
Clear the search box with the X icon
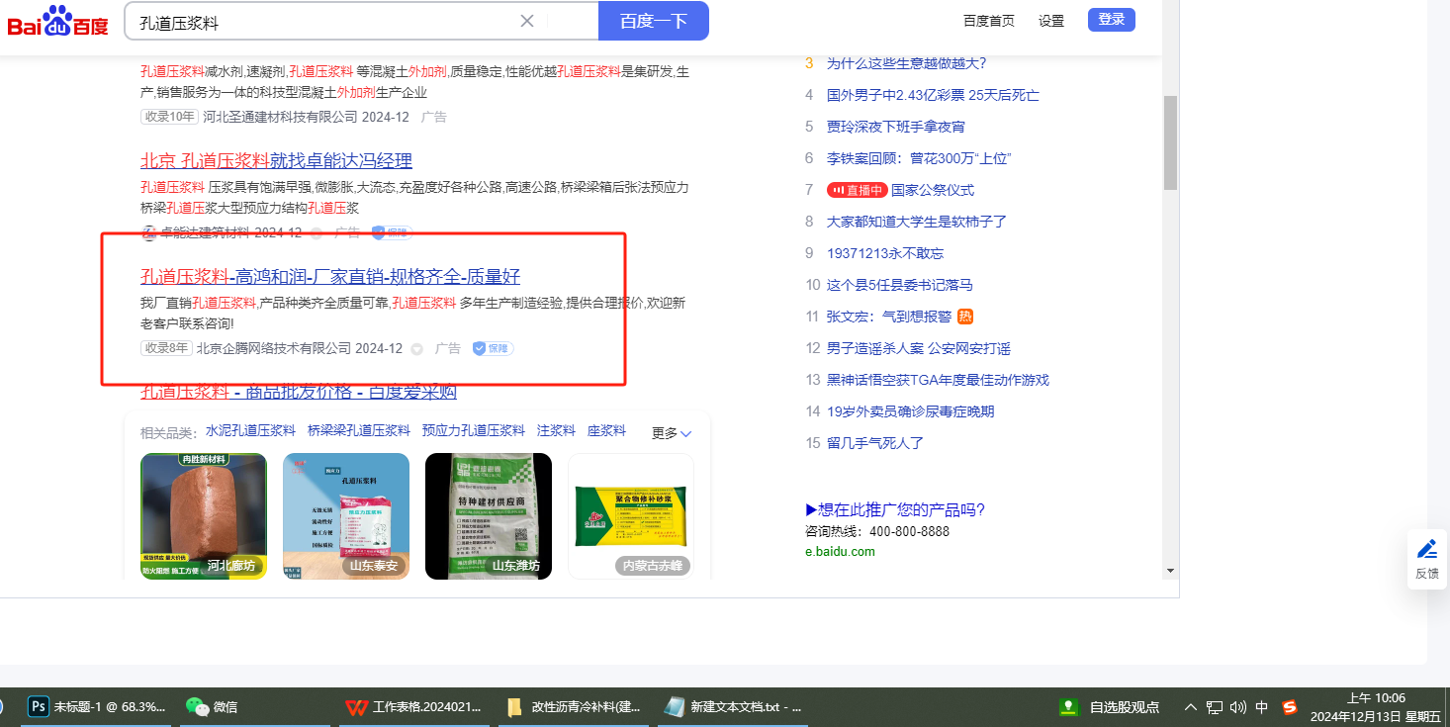point(527,21)
